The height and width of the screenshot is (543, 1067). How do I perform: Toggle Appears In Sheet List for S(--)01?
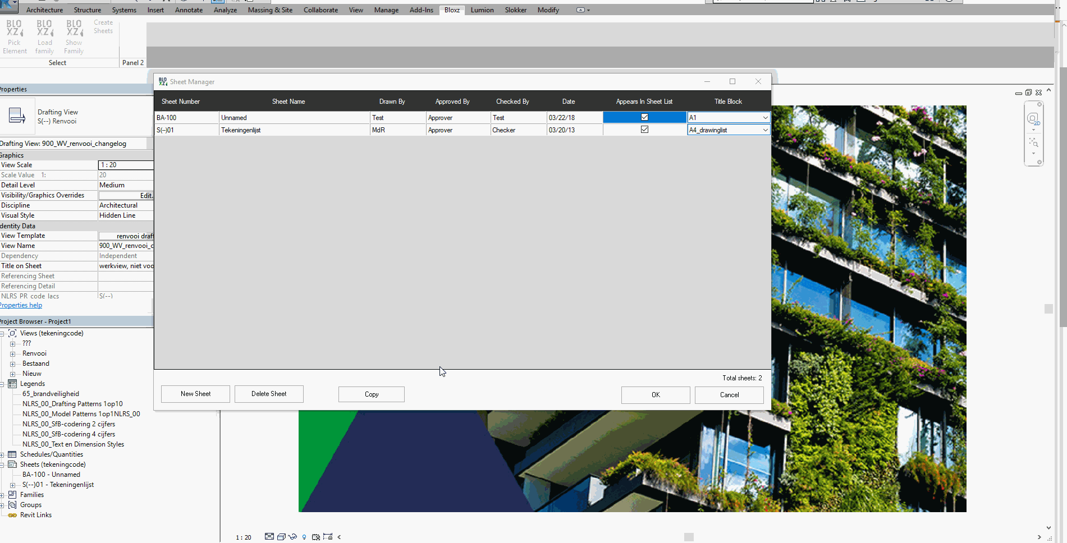tap(644, 130)
